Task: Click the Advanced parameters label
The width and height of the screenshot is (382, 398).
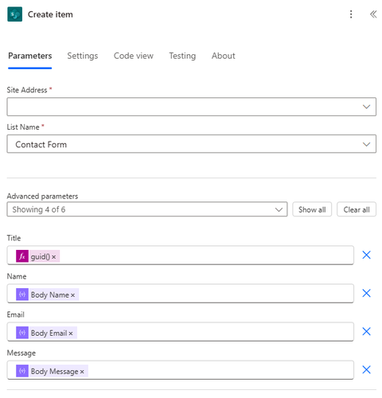Action: point(42,197)
